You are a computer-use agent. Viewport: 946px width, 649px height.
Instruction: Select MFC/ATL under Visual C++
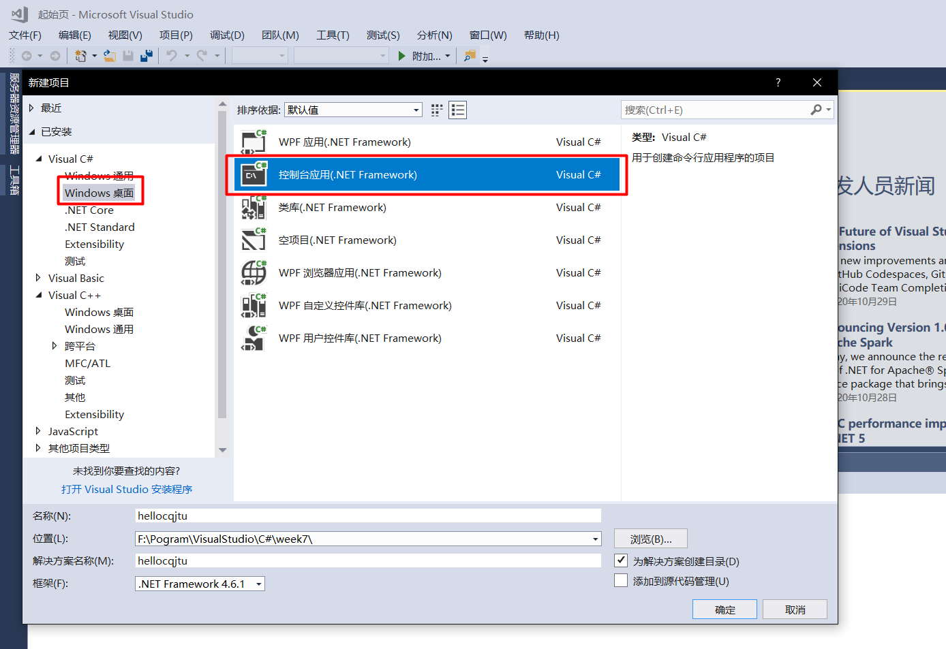tap(87, 363)
